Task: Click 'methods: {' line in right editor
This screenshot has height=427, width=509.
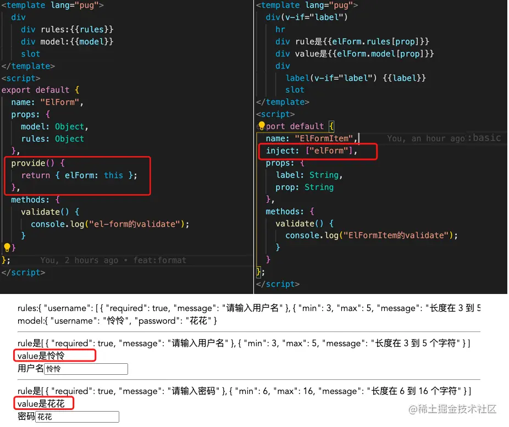Action: point(290,212)
